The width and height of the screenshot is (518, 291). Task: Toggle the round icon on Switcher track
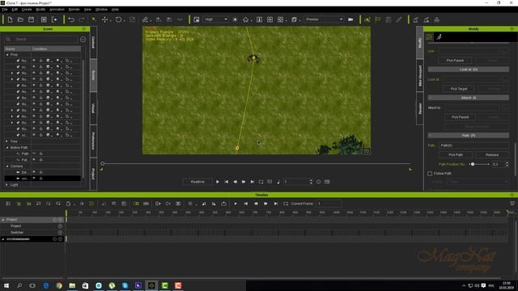click(60, 233)
